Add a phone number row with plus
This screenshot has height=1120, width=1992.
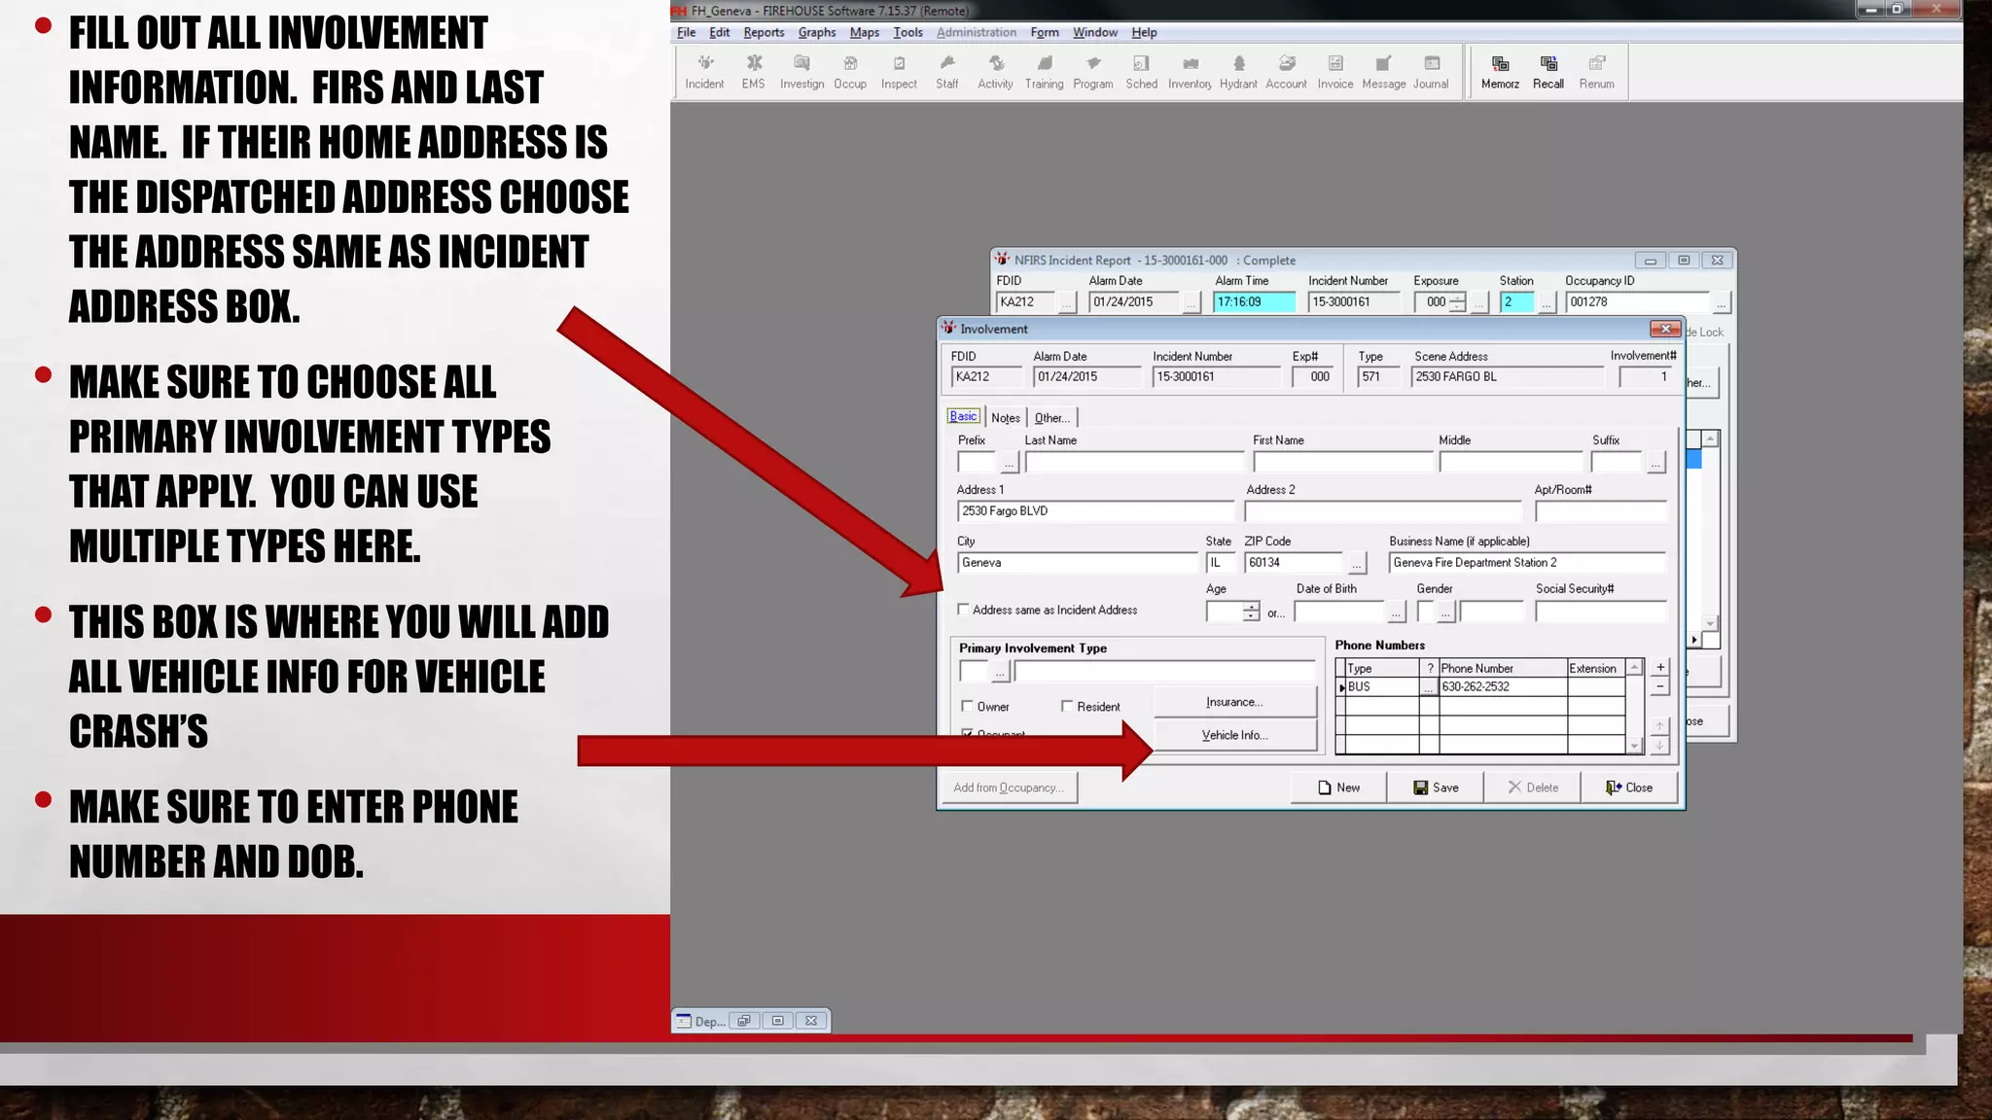pyautogui.click(x=1660, y=667)
